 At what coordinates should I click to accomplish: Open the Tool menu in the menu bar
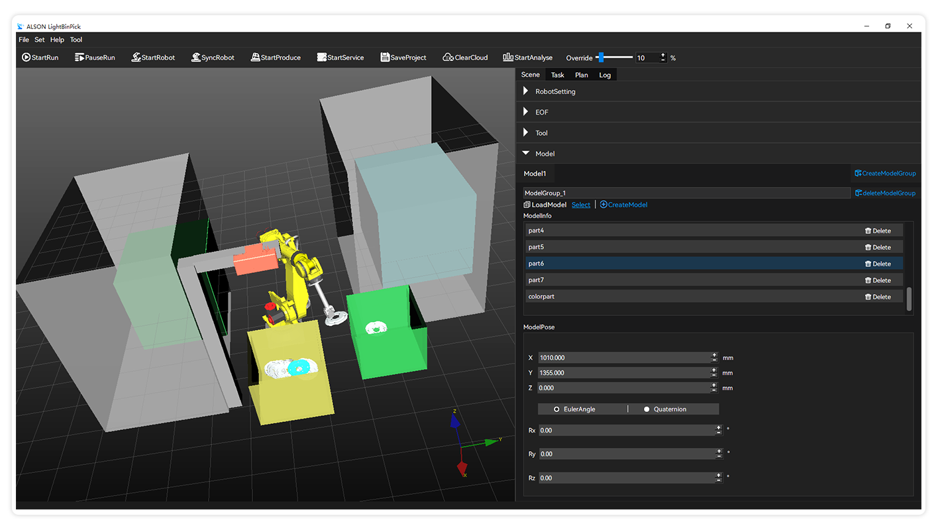[x=76, y=39]
